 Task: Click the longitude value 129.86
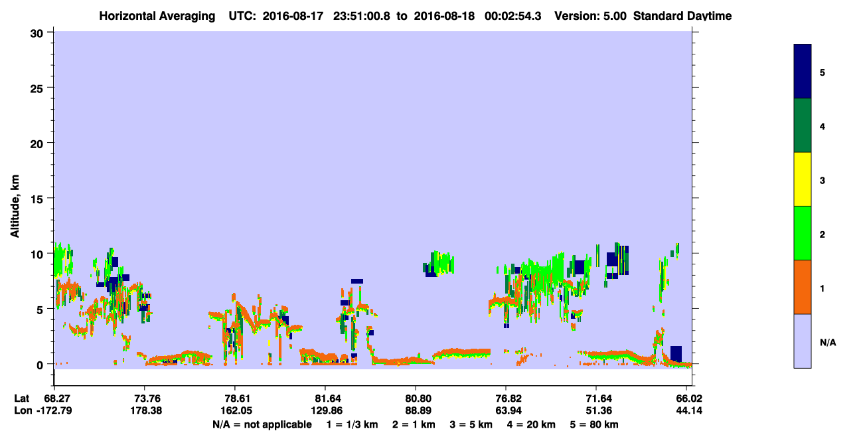325,410
